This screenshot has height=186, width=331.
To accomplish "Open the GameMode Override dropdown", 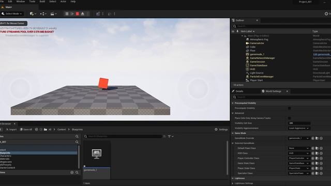I will (299, 138).
